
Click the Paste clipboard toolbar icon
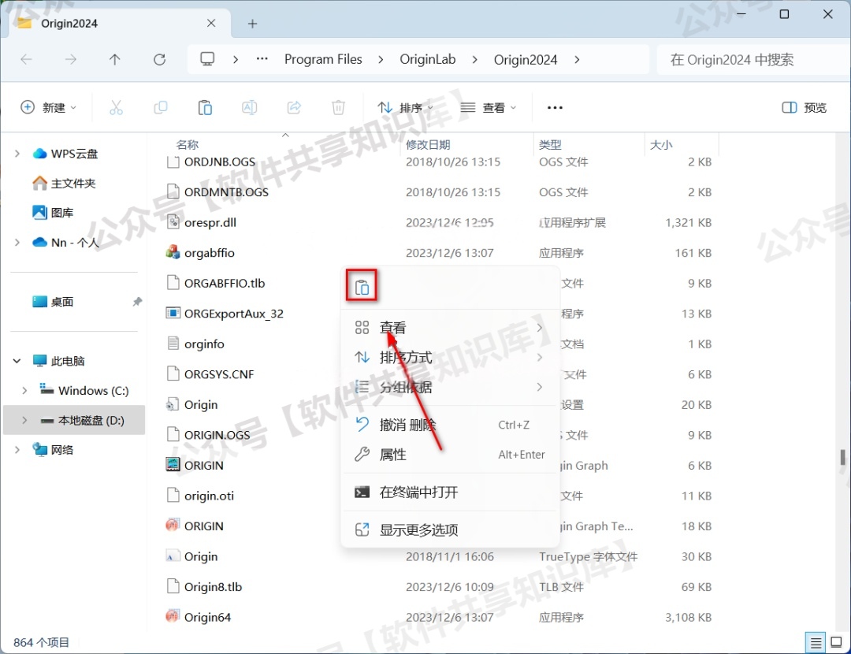205,107
